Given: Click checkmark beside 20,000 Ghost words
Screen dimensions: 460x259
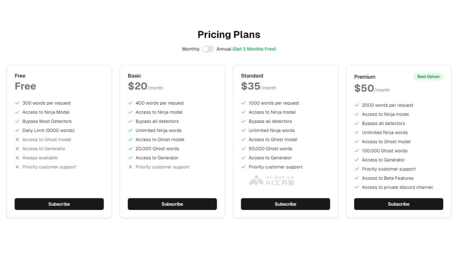Looking at the screenshot, I should point(130,149).
